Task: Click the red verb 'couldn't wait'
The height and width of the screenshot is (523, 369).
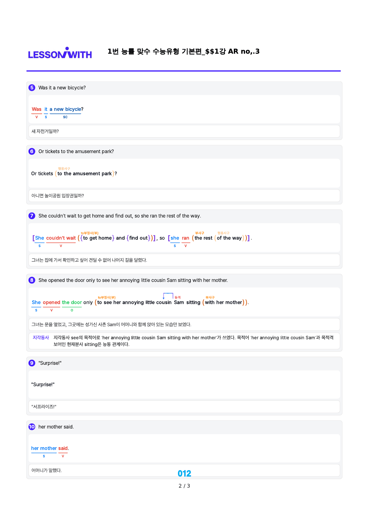Action: (61, 238)
